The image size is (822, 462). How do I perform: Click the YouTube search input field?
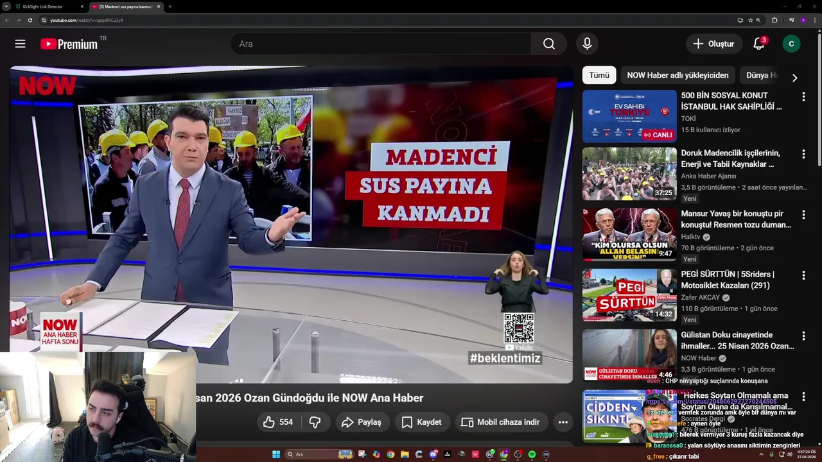coord(381,44)
